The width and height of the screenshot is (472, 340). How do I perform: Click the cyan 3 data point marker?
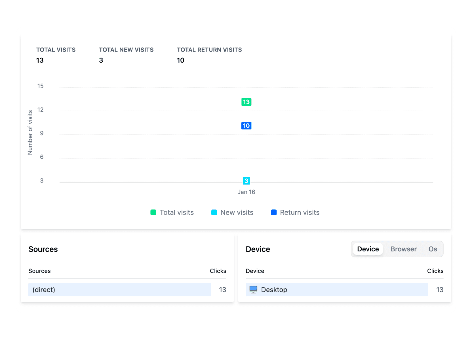pos(246,180)
